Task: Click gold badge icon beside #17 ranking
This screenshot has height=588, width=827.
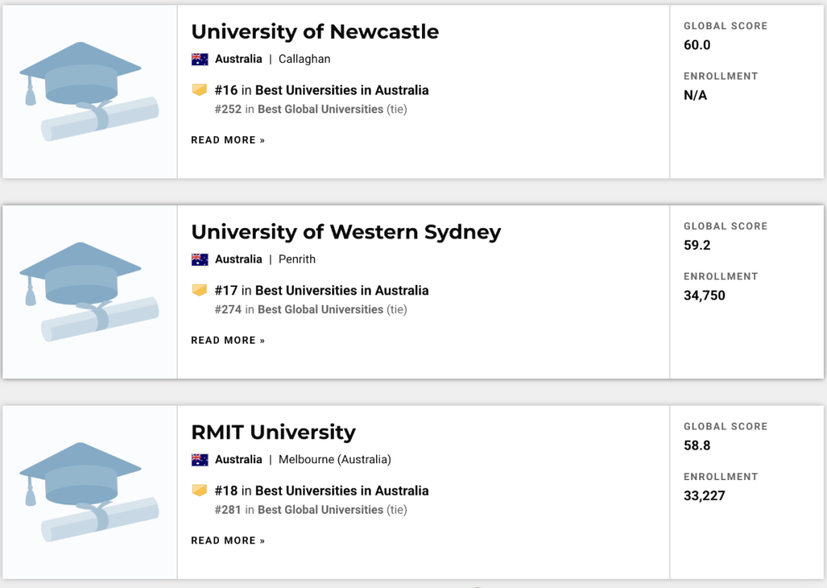Action: pyautogui.click(x=199, y=290)
